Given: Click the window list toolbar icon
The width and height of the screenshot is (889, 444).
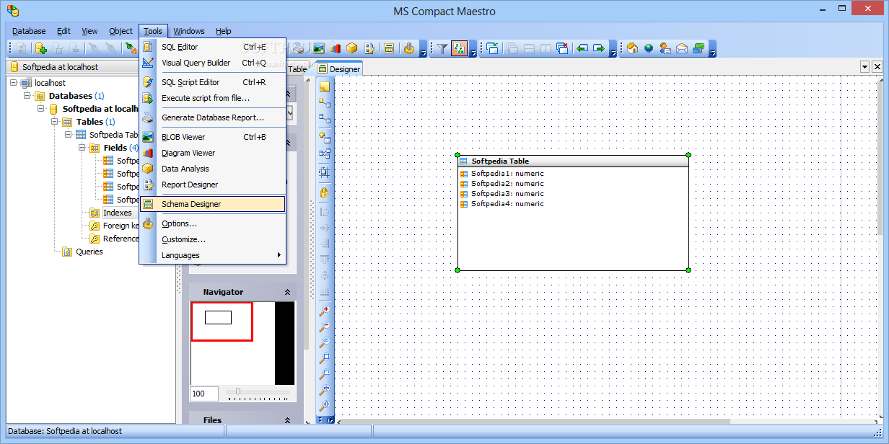Looking at the screenshot, I should point(492,48).
